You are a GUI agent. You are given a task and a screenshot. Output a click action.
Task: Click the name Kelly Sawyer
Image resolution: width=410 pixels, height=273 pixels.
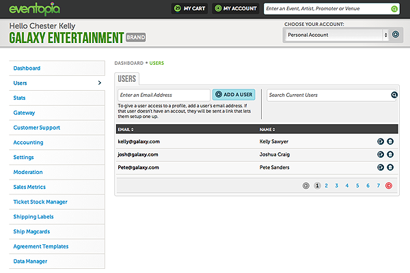click(x=274, y=141)
